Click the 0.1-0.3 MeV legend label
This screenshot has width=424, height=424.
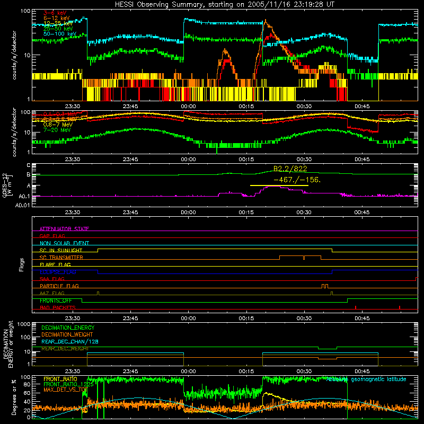[60, 114]
